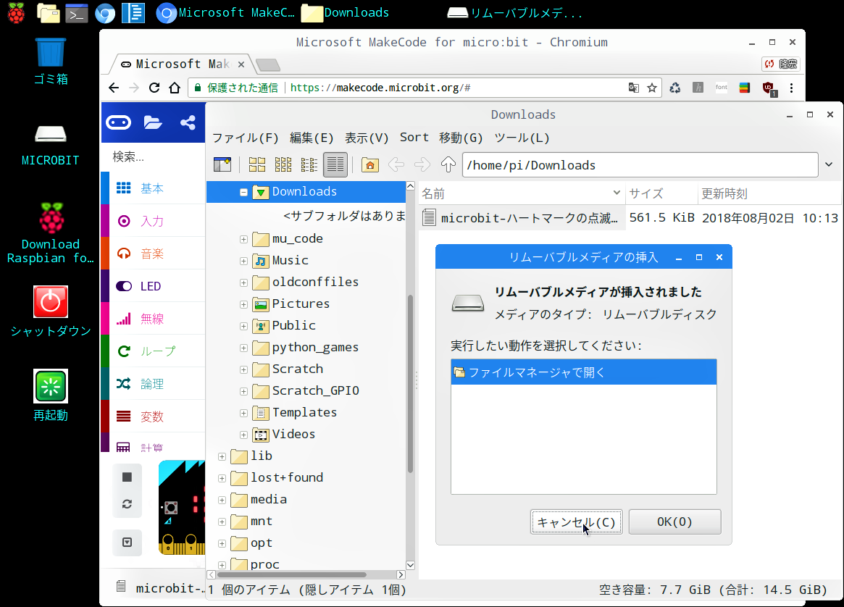The image size is (844, 607).
Task: Select the 再起動 desktop shortcut
Action: 51,395
